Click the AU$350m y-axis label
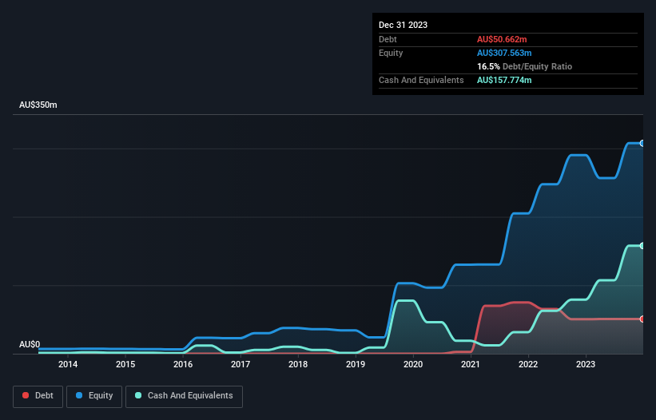Image resolution: width=656 pixels, height=420 pixels. pyautogui.click(x=38, y=105)
